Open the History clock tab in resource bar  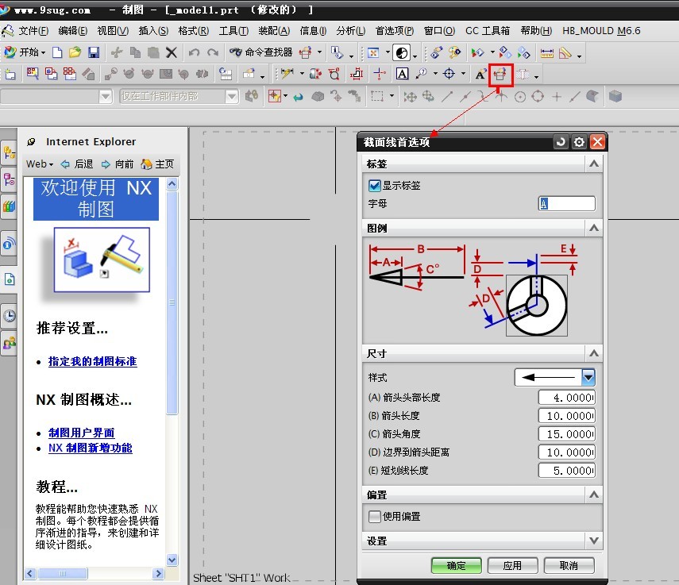click(x=9, y=316)
